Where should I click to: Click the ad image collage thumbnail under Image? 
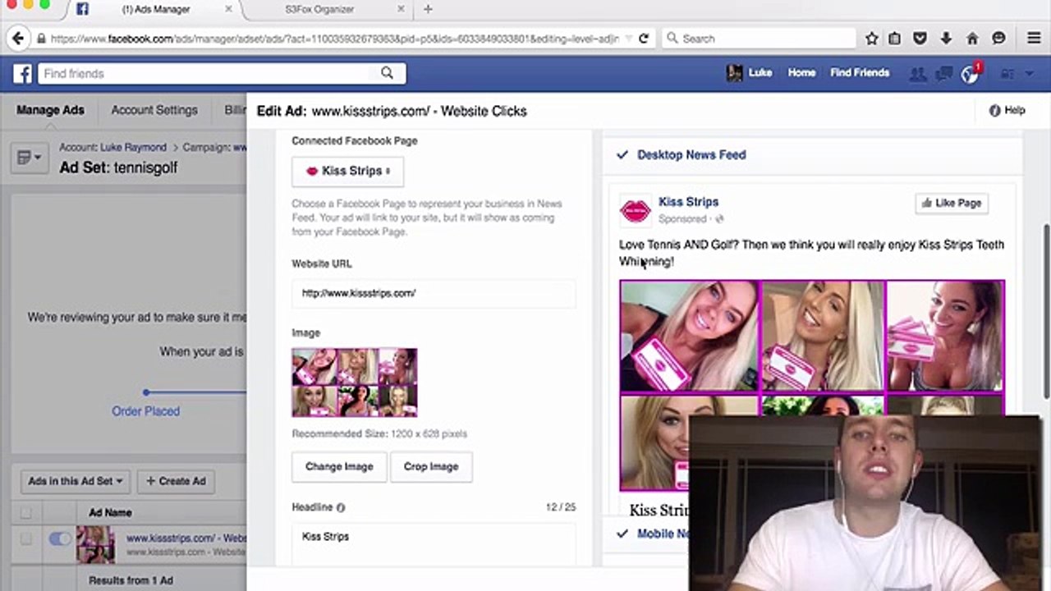click(x=355, y=383)
